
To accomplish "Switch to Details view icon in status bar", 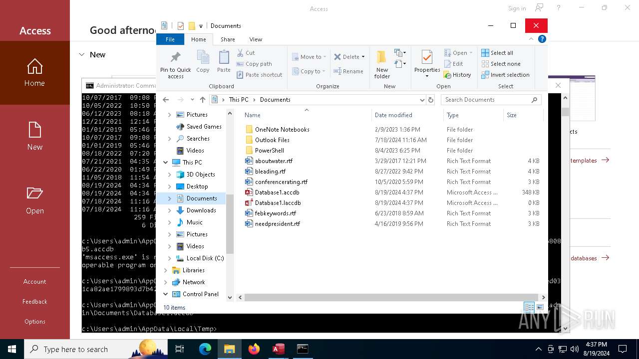I will click(529, 307).
